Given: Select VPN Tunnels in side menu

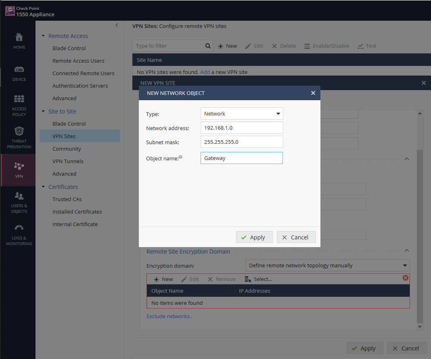Looking at the screenshot, I should (68, 161).
